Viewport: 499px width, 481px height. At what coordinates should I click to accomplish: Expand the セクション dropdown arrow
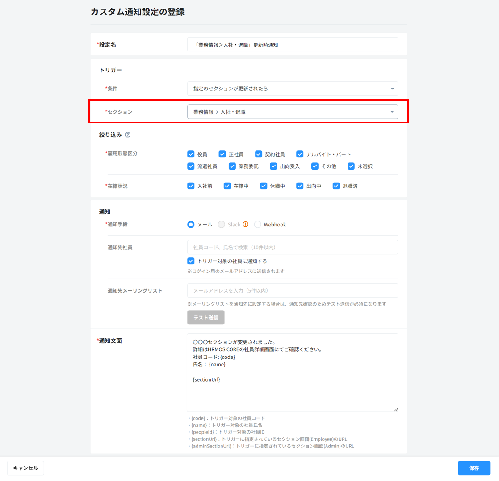tap(392, 112)
